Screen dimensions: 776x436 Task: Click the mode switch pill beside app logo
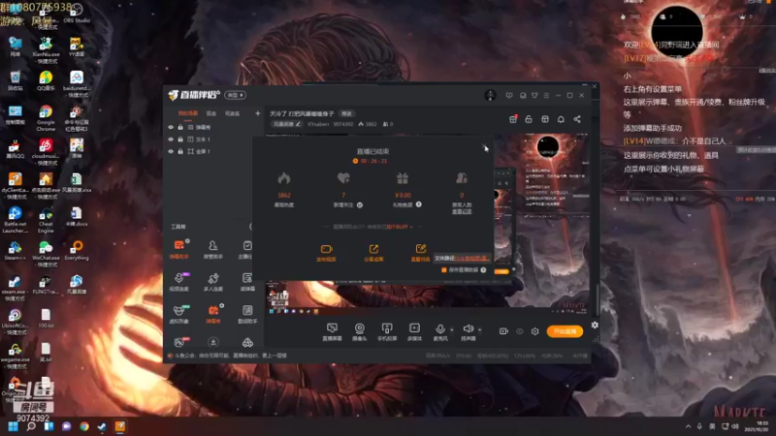(236, 95)
